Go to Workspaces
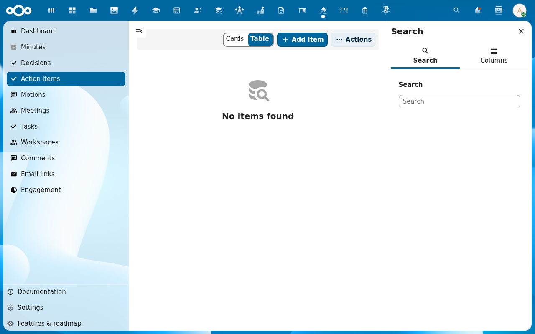The width and height of the screenshot is (535, 334). tap(66, 142)
